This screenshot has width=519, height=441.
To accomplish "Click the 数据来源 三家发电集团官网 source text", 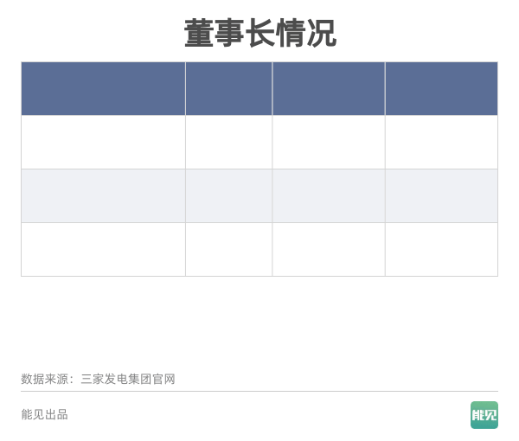I will (98, 379).
